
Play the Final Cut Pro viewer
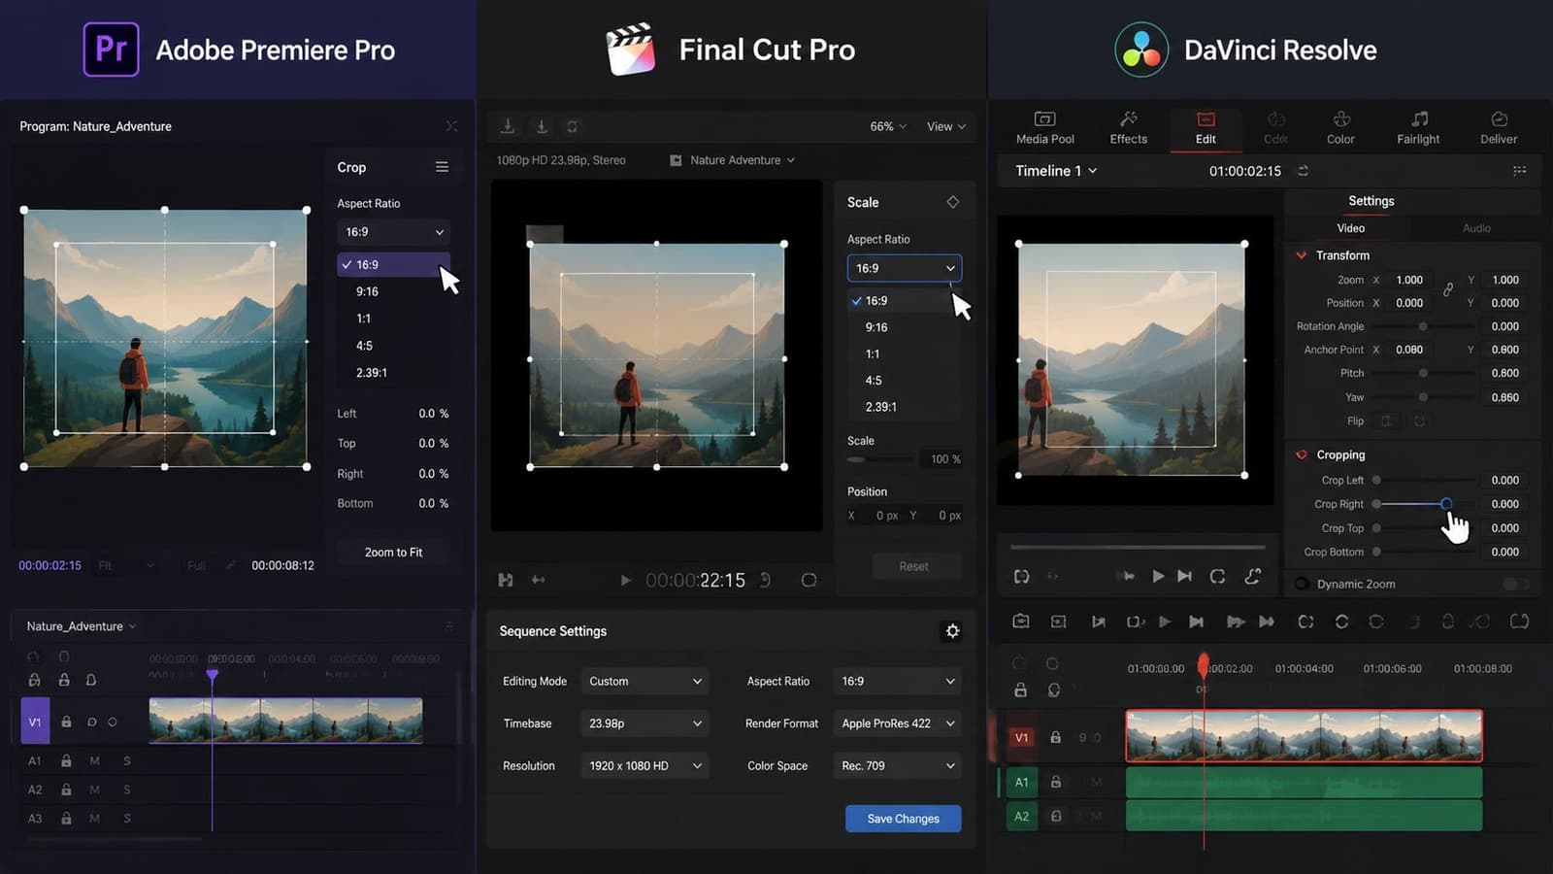coord(625,580)
